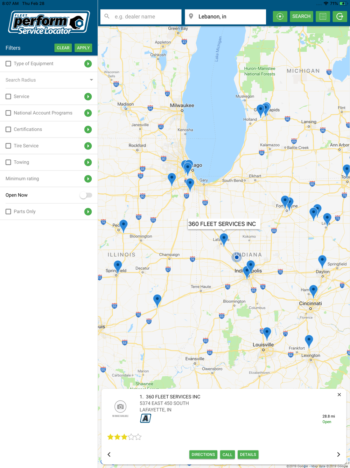Expand Type of Equipment options
This screenshot has width=350, height=468.
click(88, 63)
